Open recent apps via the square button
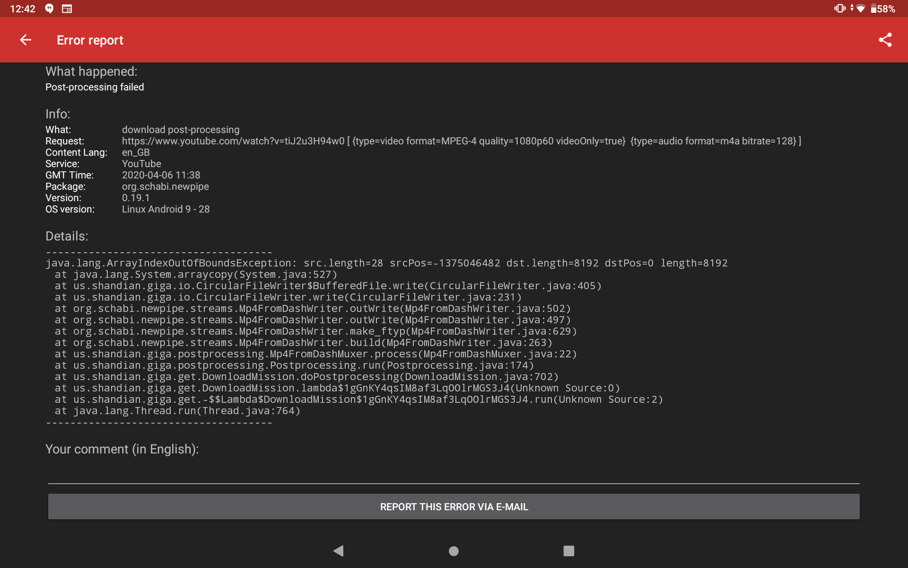908x568 pixels. tap(569, 551)
